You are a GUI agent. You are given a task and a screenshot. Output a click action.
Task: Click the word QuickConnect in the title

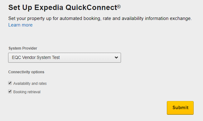pos(91,7)
